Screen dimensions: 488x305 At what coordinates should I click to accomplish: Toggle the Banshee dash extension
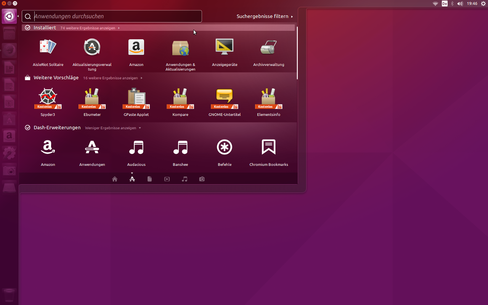point(180,152)
